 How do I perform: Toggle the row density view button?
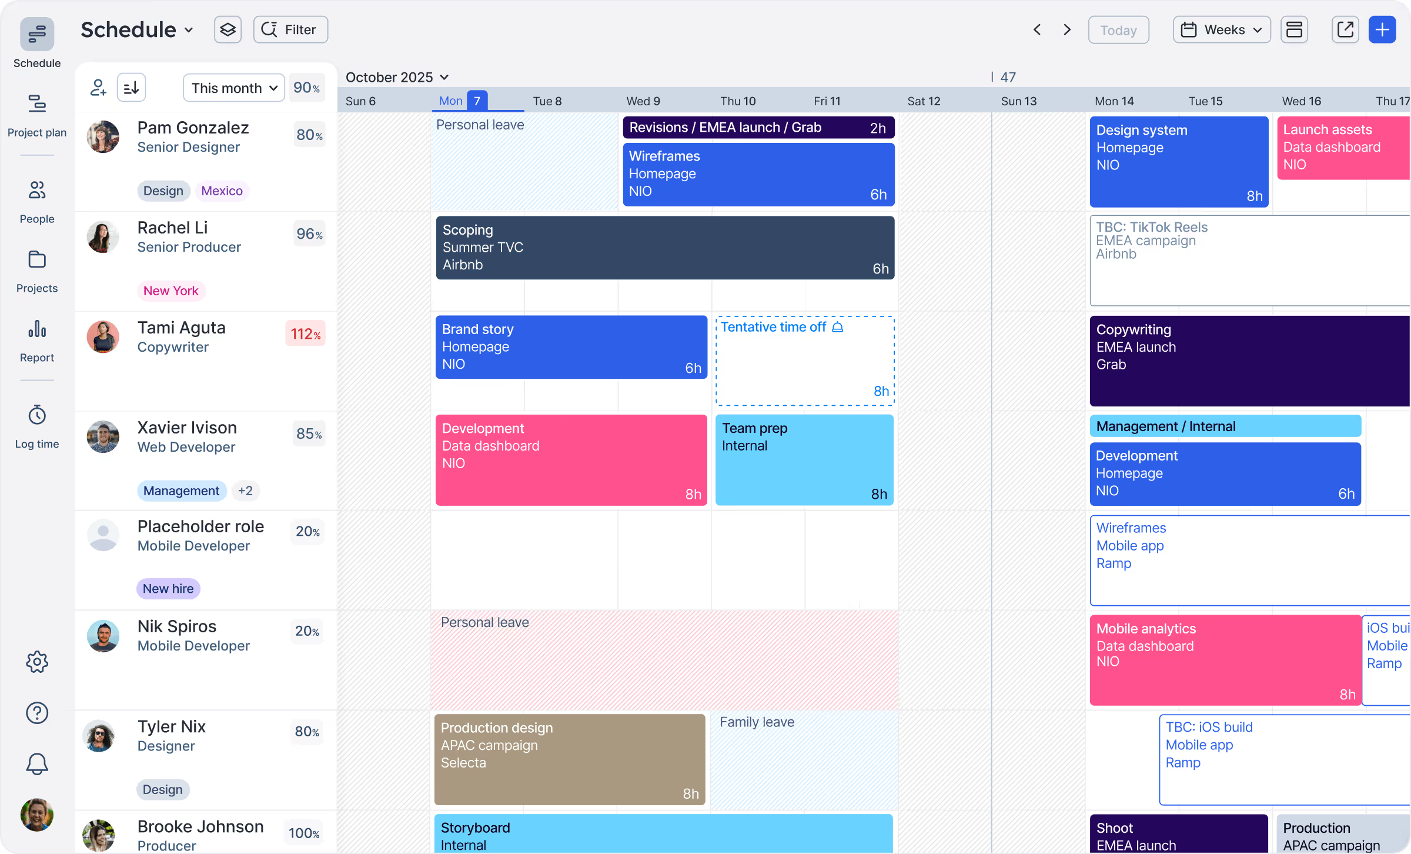tap(1294, 29)
